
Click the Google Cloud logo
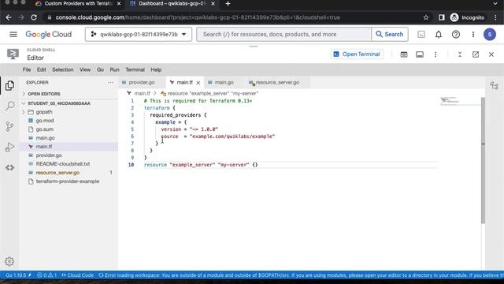click(x=49, y=34)
